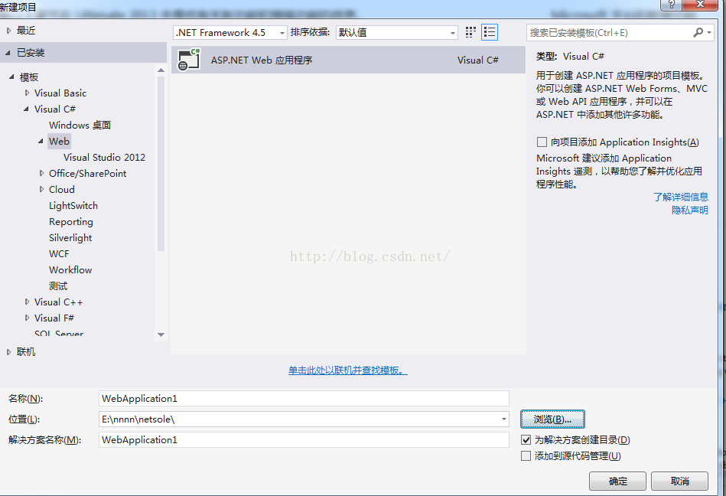Click link to find templates online
This screenshot has width=726, height=496.
pos(348,370)
